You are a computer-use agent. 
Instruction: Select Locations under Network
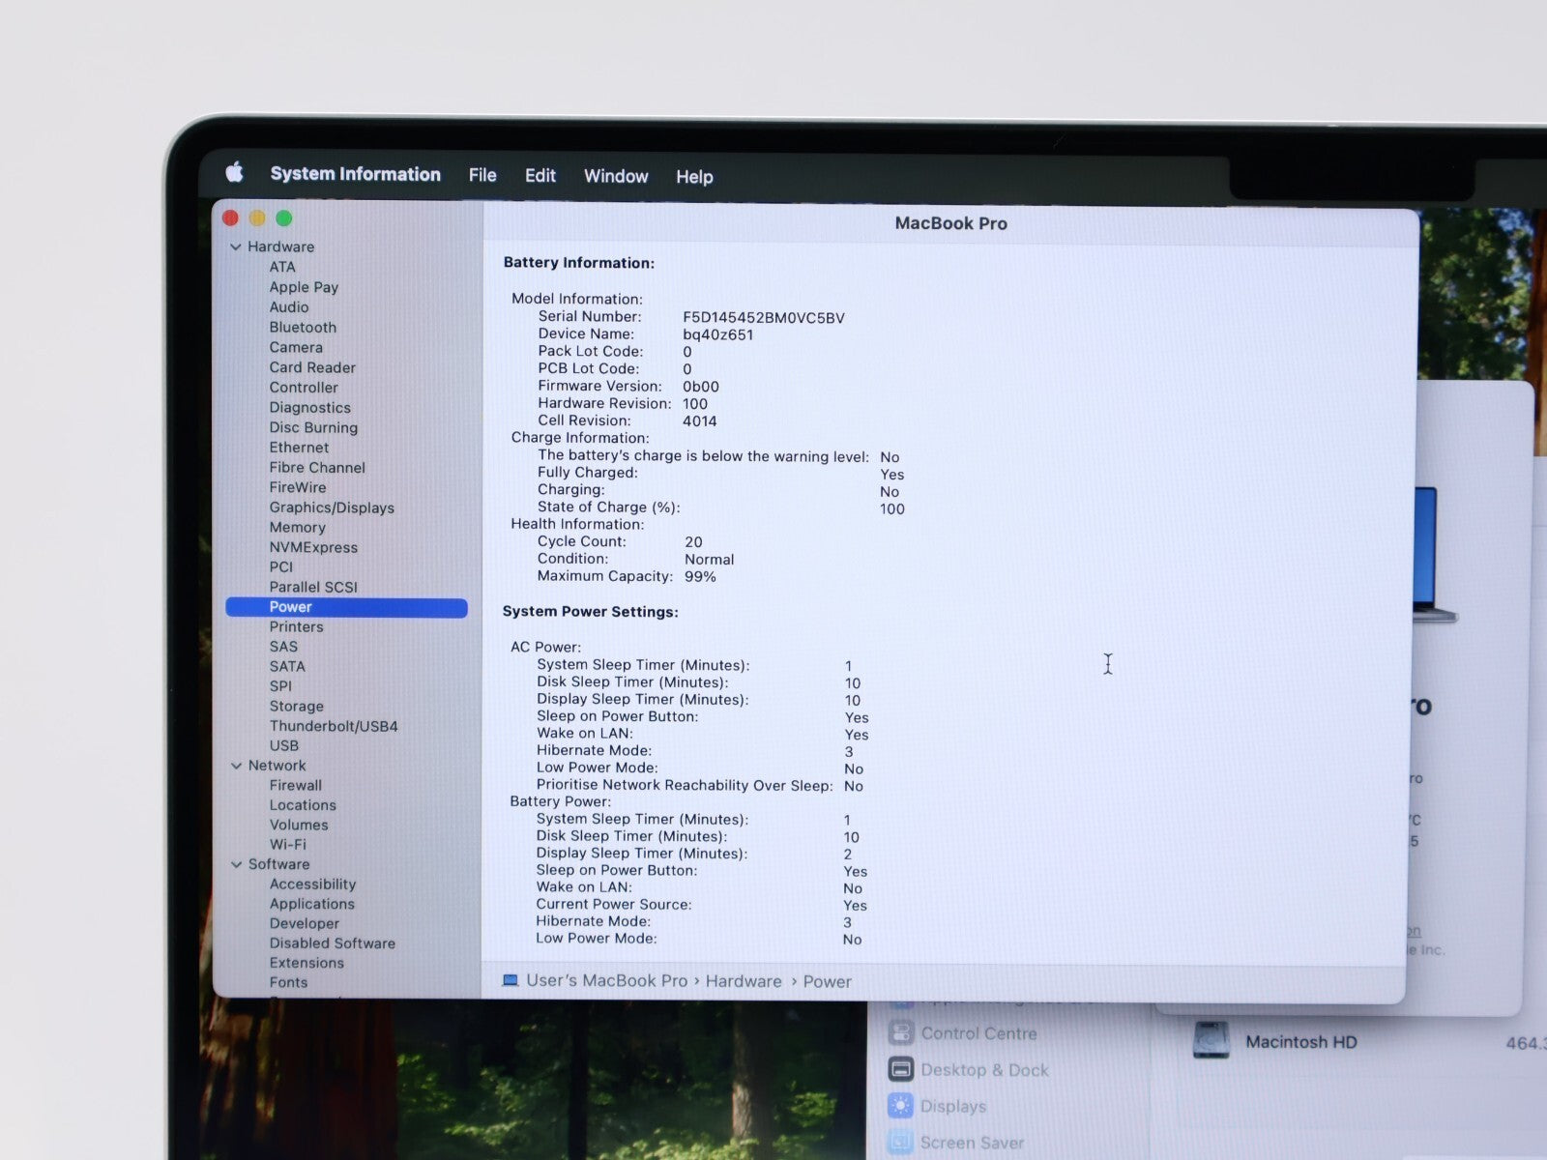(303, 805)
